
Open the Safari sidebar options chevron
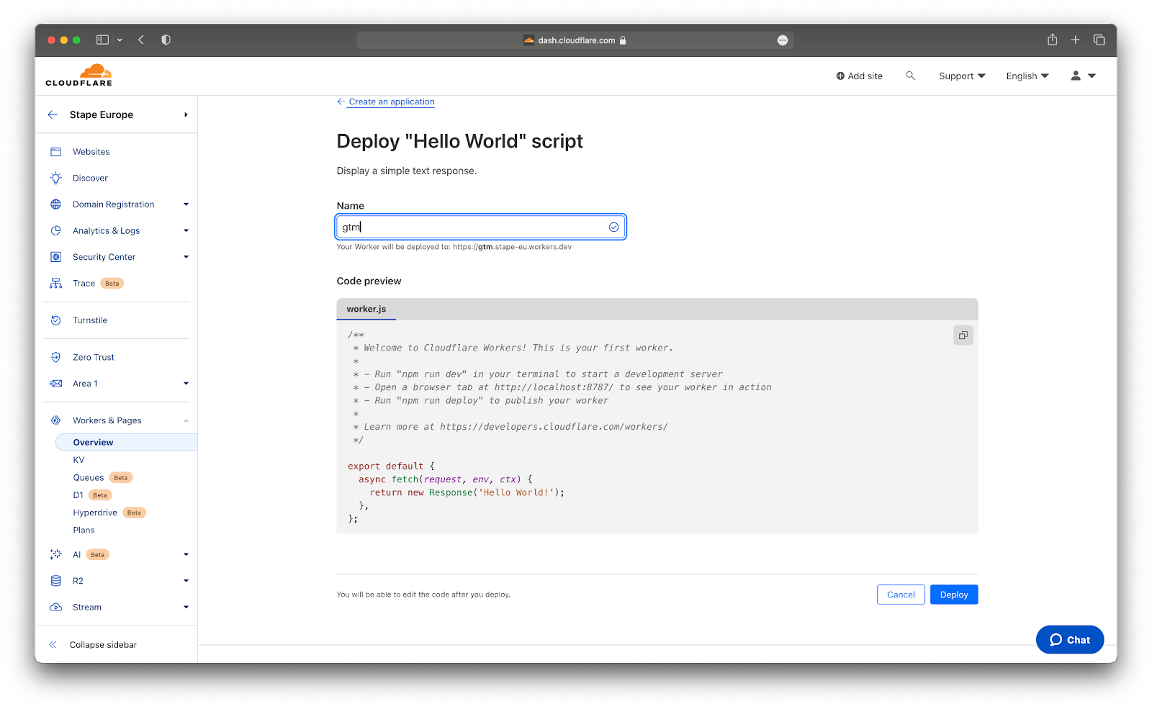[120, 40]
